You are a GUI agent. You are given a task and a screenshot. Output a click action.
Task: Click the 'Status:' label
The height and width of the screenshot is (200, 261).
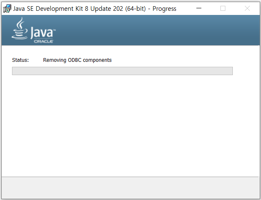click(20, 60)
